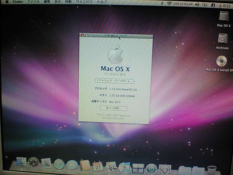Click the large 'Mac OS X' heading
The width and height of the screenshot is (233, 175).
tap(115, 69)
